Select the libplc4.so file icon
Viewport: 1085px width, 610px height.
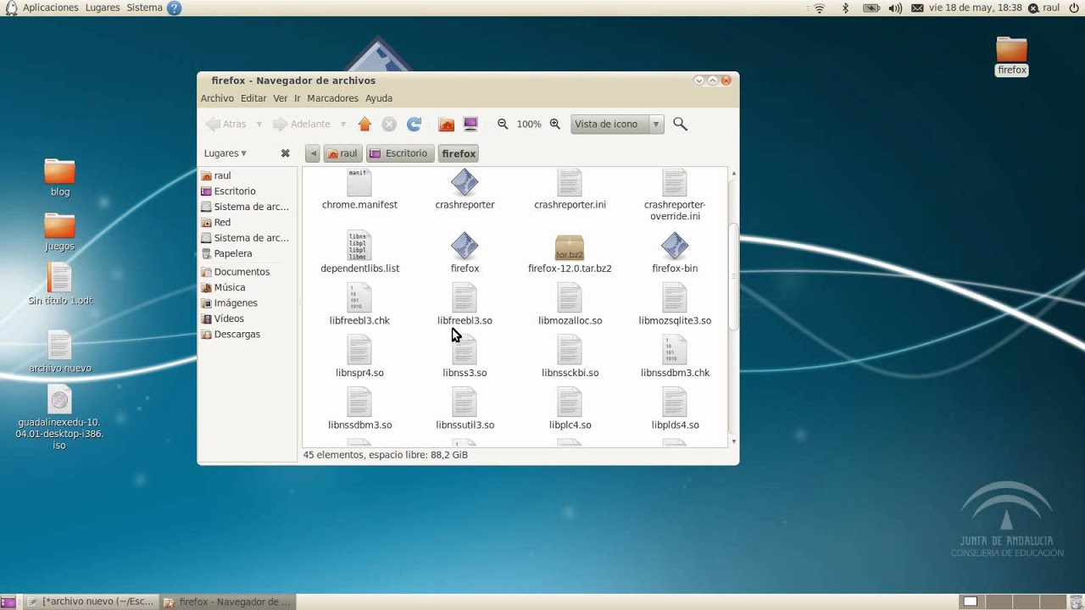[570, 402]
